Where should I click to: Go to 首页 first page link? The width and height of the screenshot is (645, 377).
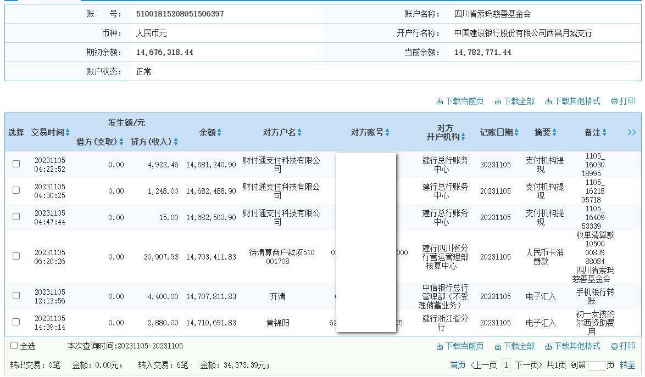click(458, 365)
